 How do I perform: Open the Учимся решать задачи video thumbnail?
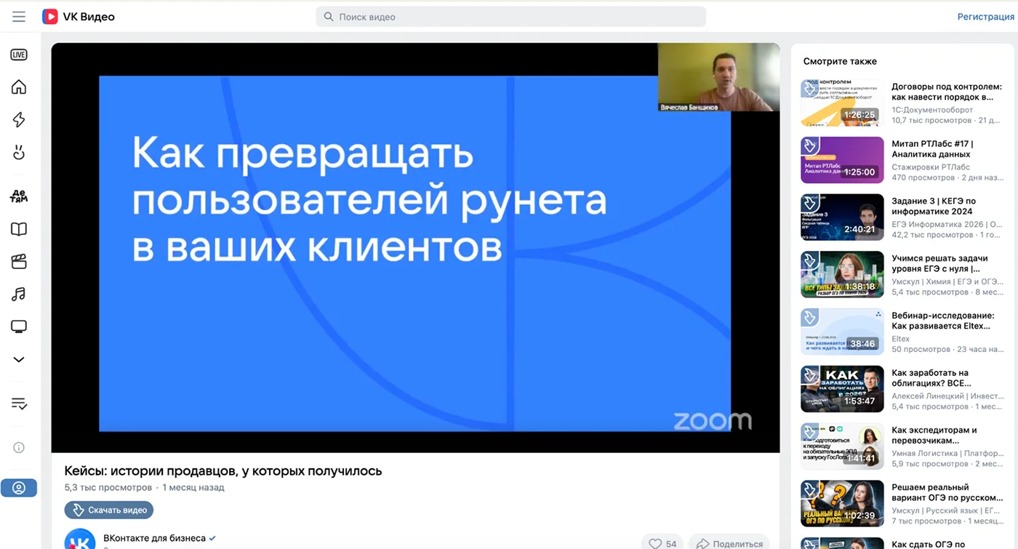842,274
